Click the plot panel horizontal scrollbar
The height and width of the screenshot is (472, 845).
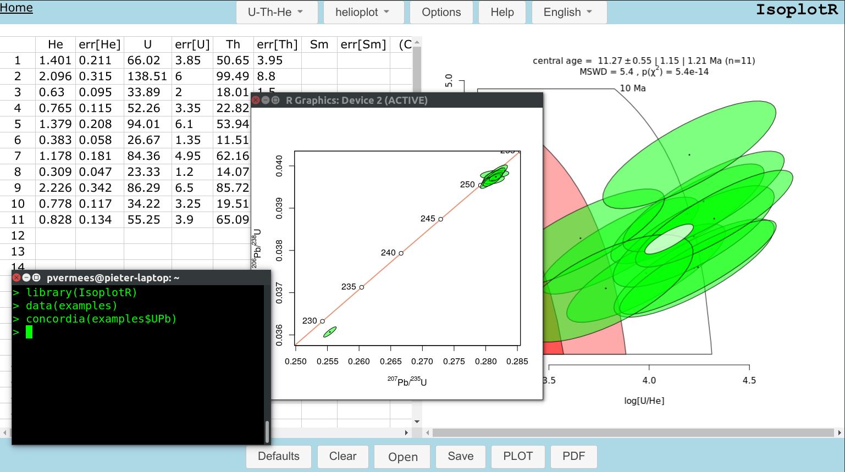(632, 433)
